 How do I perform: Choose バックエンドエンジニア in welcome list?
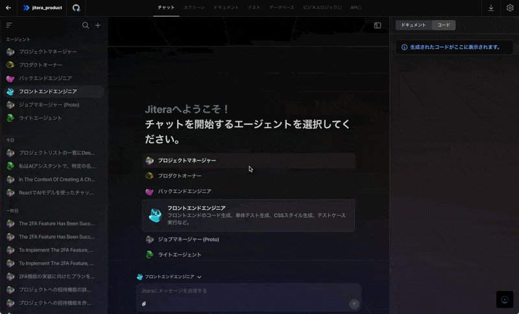click(x=248, y=191)
